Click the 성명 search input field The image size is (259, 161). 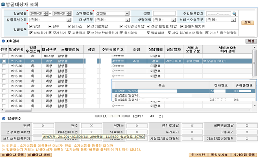point(164,13)
